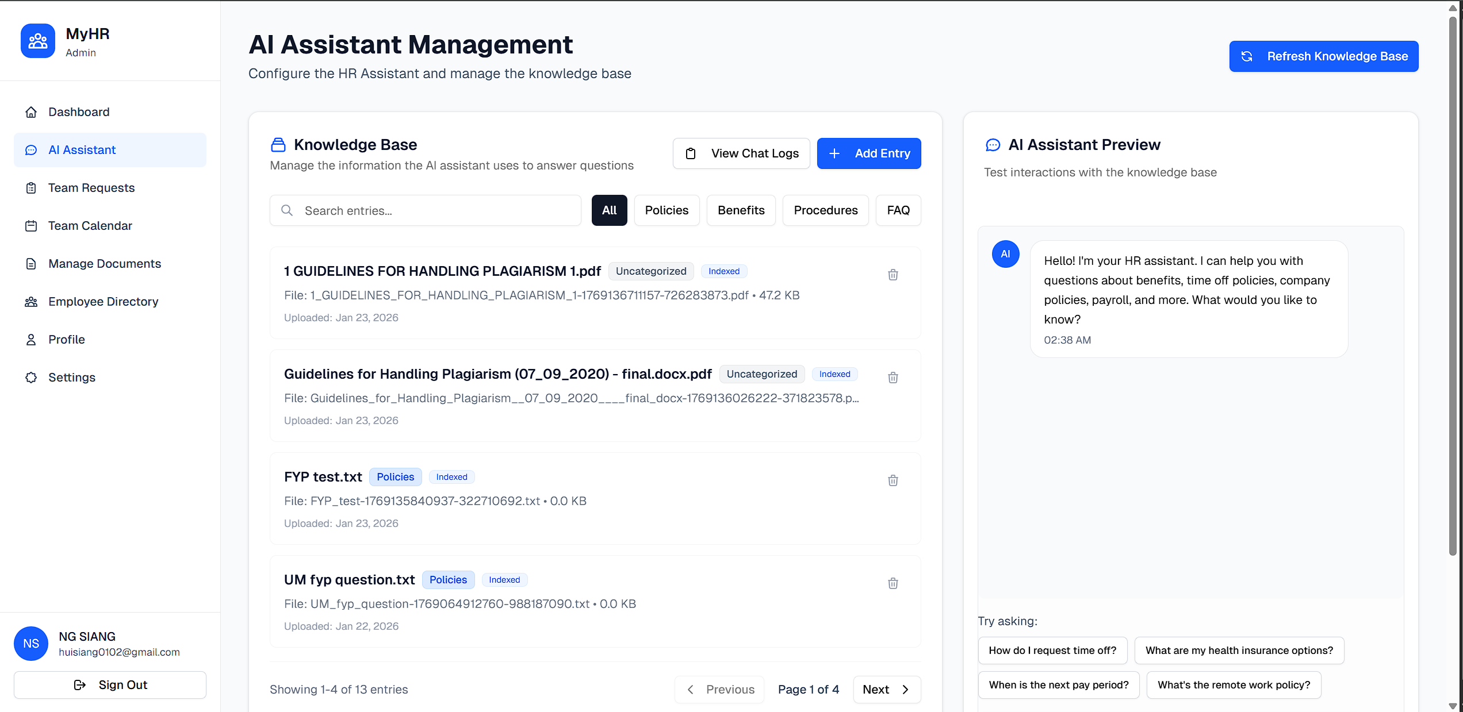Filter entries by Policies

(x=666, y=210)
